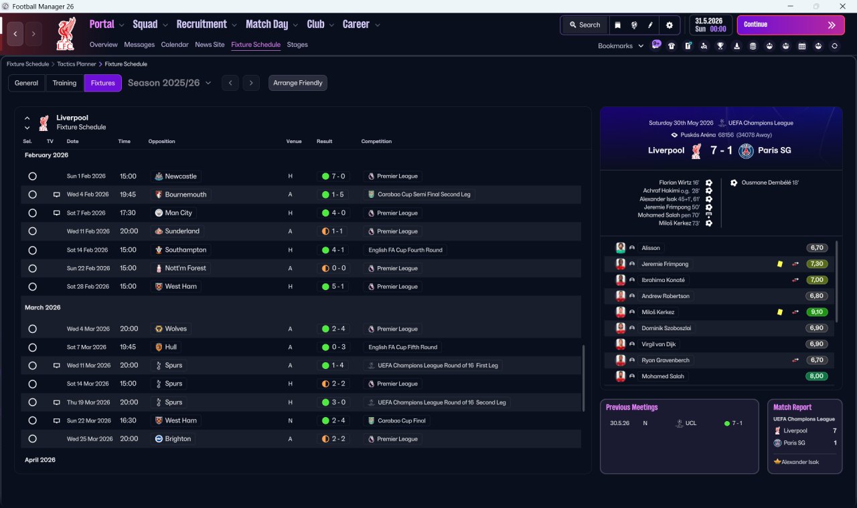Click the training cone bookmark icon
Screen dimensions: 857x508
(737, 46)
